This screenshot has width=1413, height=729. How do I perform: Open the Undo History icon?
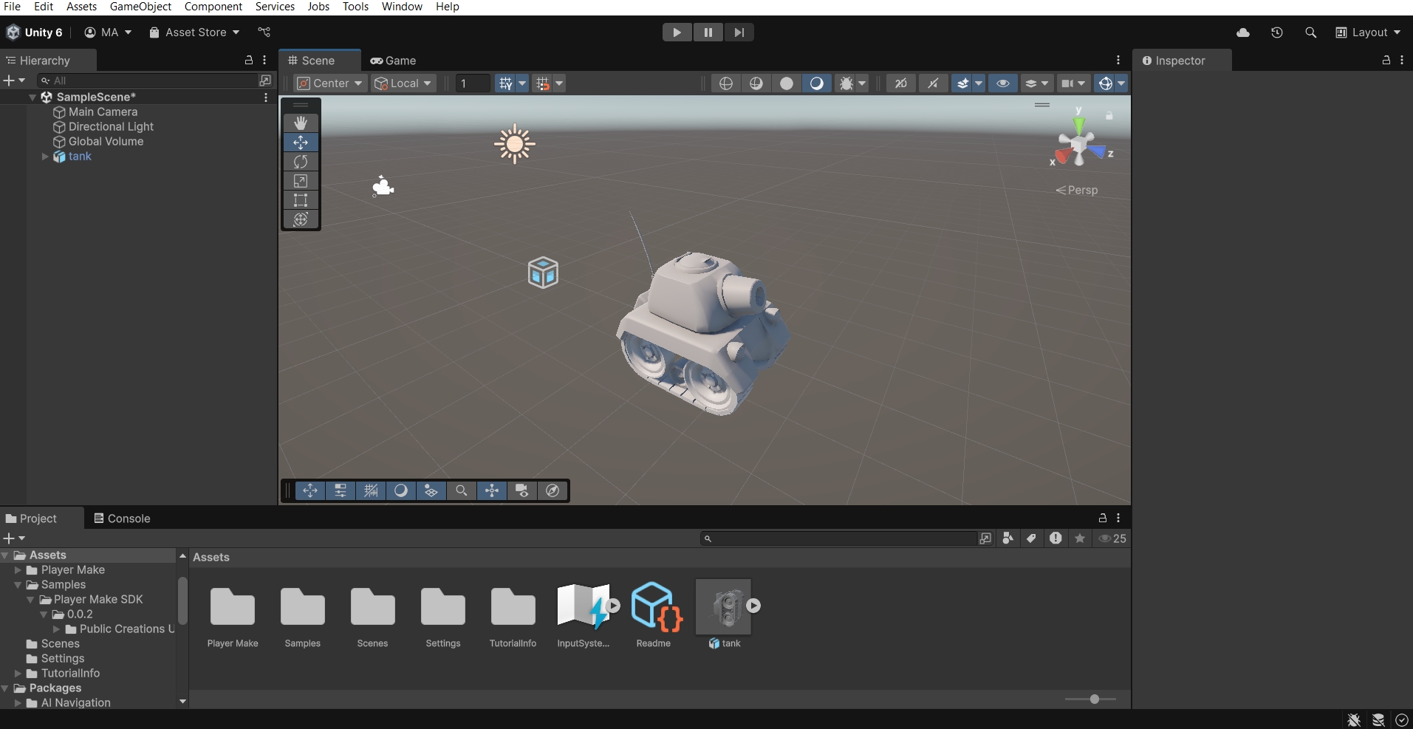point(1277,32)
